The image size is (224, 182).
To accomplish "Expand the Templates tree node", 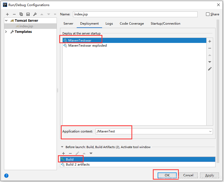I will pyautogui.click(x=6, y=32).
